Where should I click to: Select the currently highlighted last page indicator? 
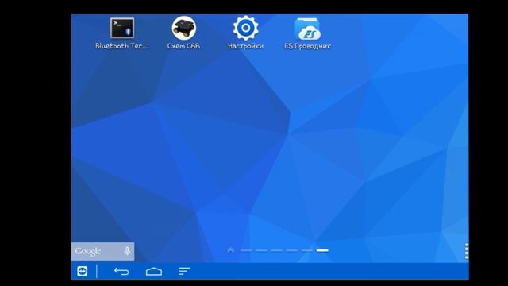pyautogui.click(x=322, y=250)
